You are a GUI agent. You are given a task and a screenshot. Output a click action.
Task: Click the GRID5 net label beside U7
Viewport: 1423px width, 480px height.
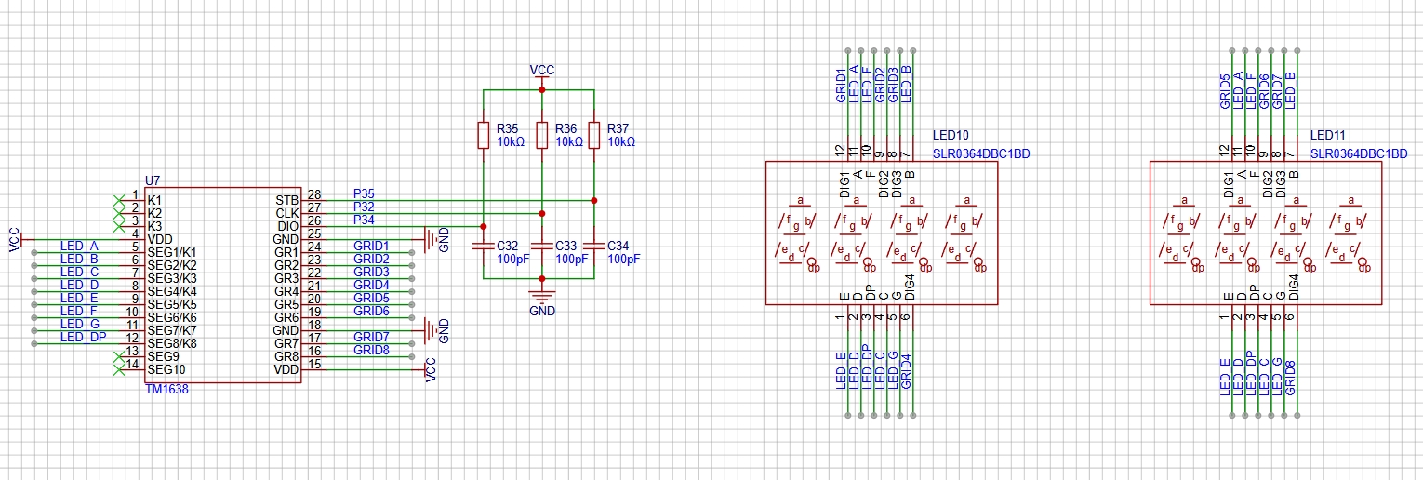coord(371,298)
